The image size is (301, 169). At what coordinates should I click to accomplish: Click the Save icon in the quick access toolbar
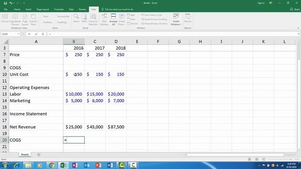(5, 3)
